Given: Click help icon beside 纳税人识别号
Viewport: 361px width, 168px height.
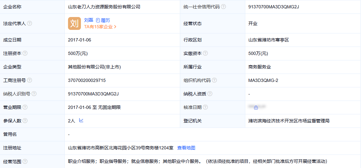Looking at the screenshot, I should [34, 94].
